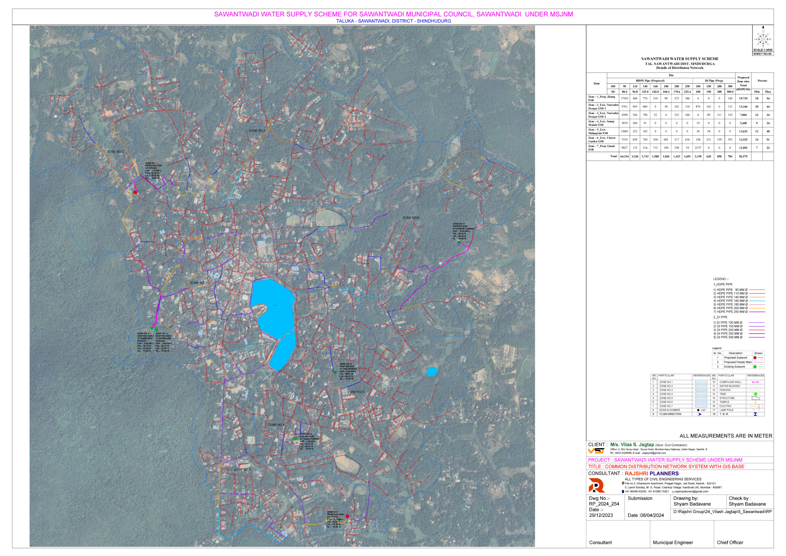
Task: Click the red proposed ESR marker at Zirang
Action: [135, 192]
